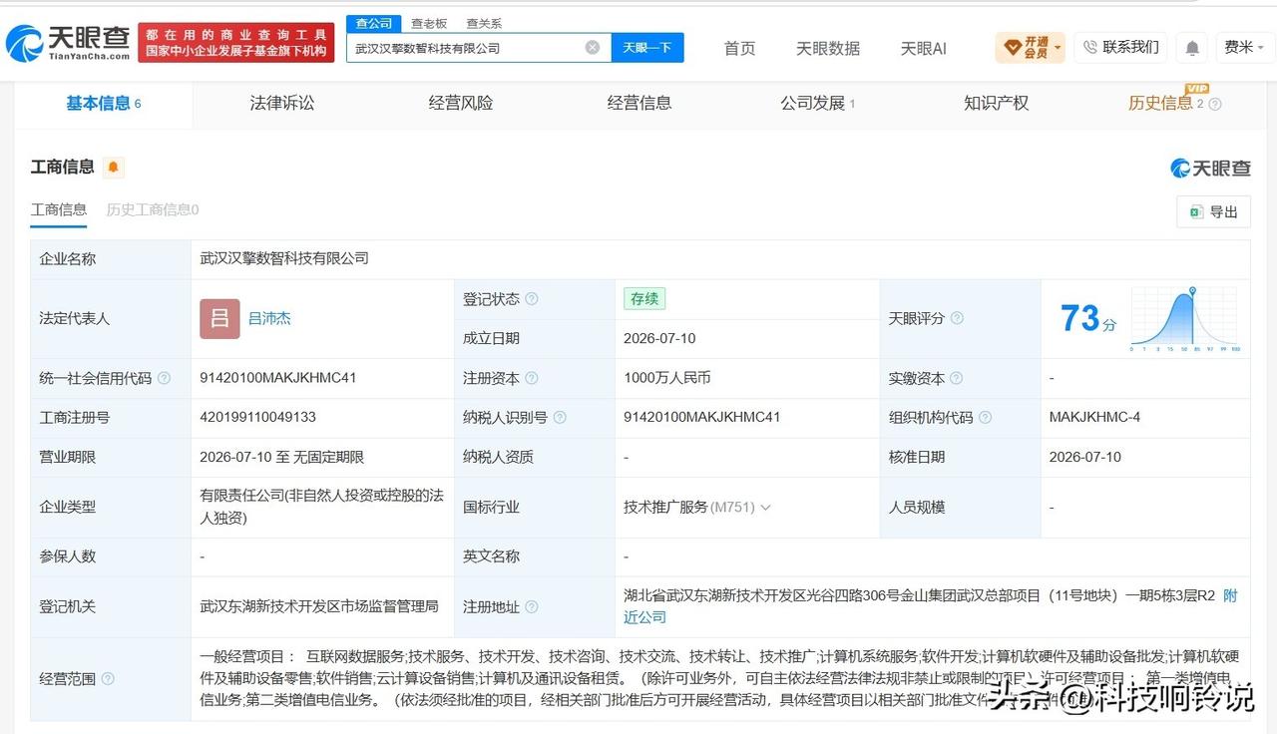Click help icon next to 组织机构代码
Viewport: 1277px width, 734px height.
click(x=985, y=418)
